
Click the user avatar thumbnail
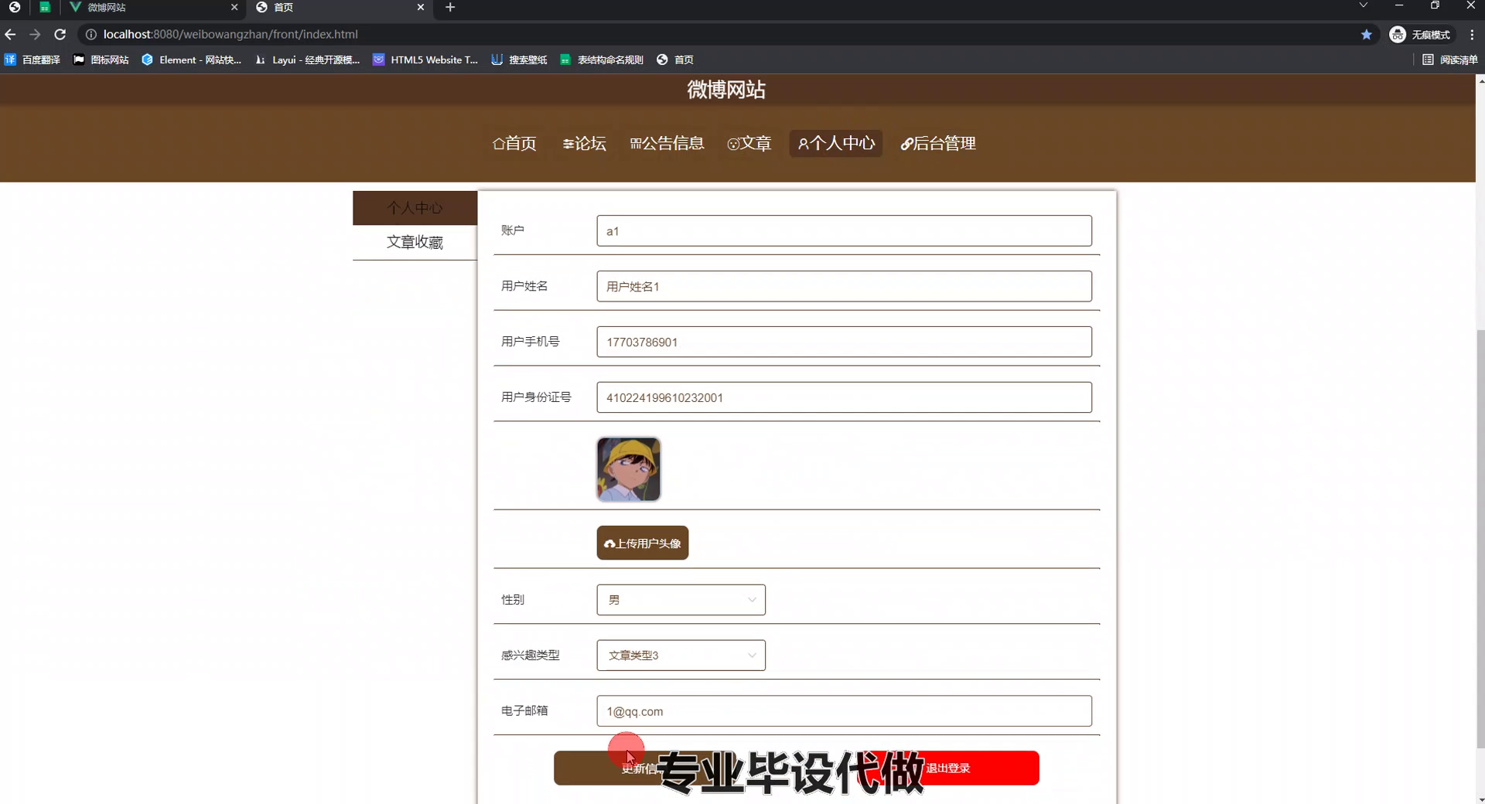629,469
